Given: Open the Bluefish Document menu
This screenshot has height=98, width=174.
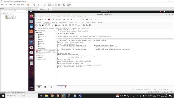Looking at the screenshot, I should [49, 17].
